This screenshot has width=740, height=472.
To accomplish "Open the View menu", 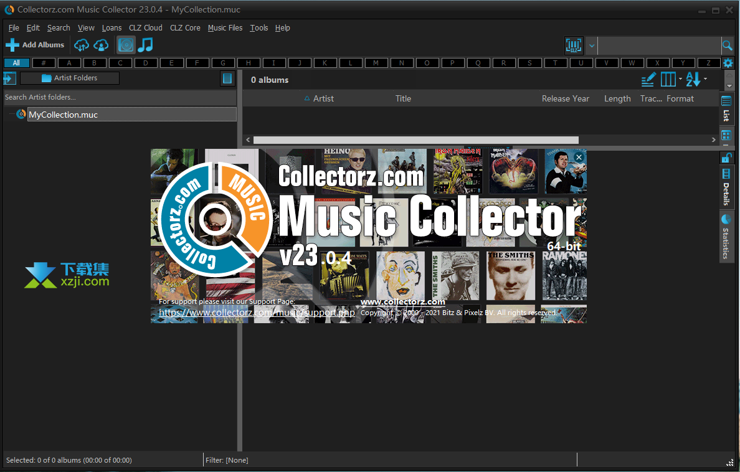I will click(x=86, y=28).
